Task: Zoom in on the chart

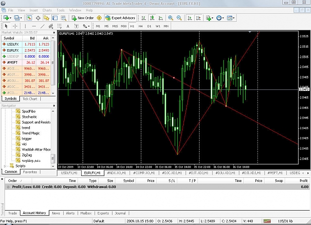Action: click(x=170, y=18)
